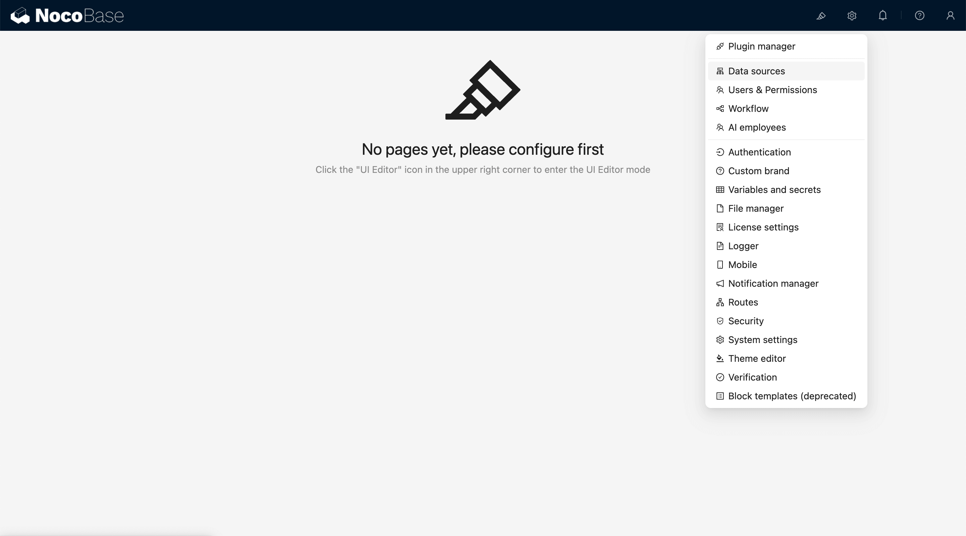Open the Theme editor entry

click(x=757, y=358)
